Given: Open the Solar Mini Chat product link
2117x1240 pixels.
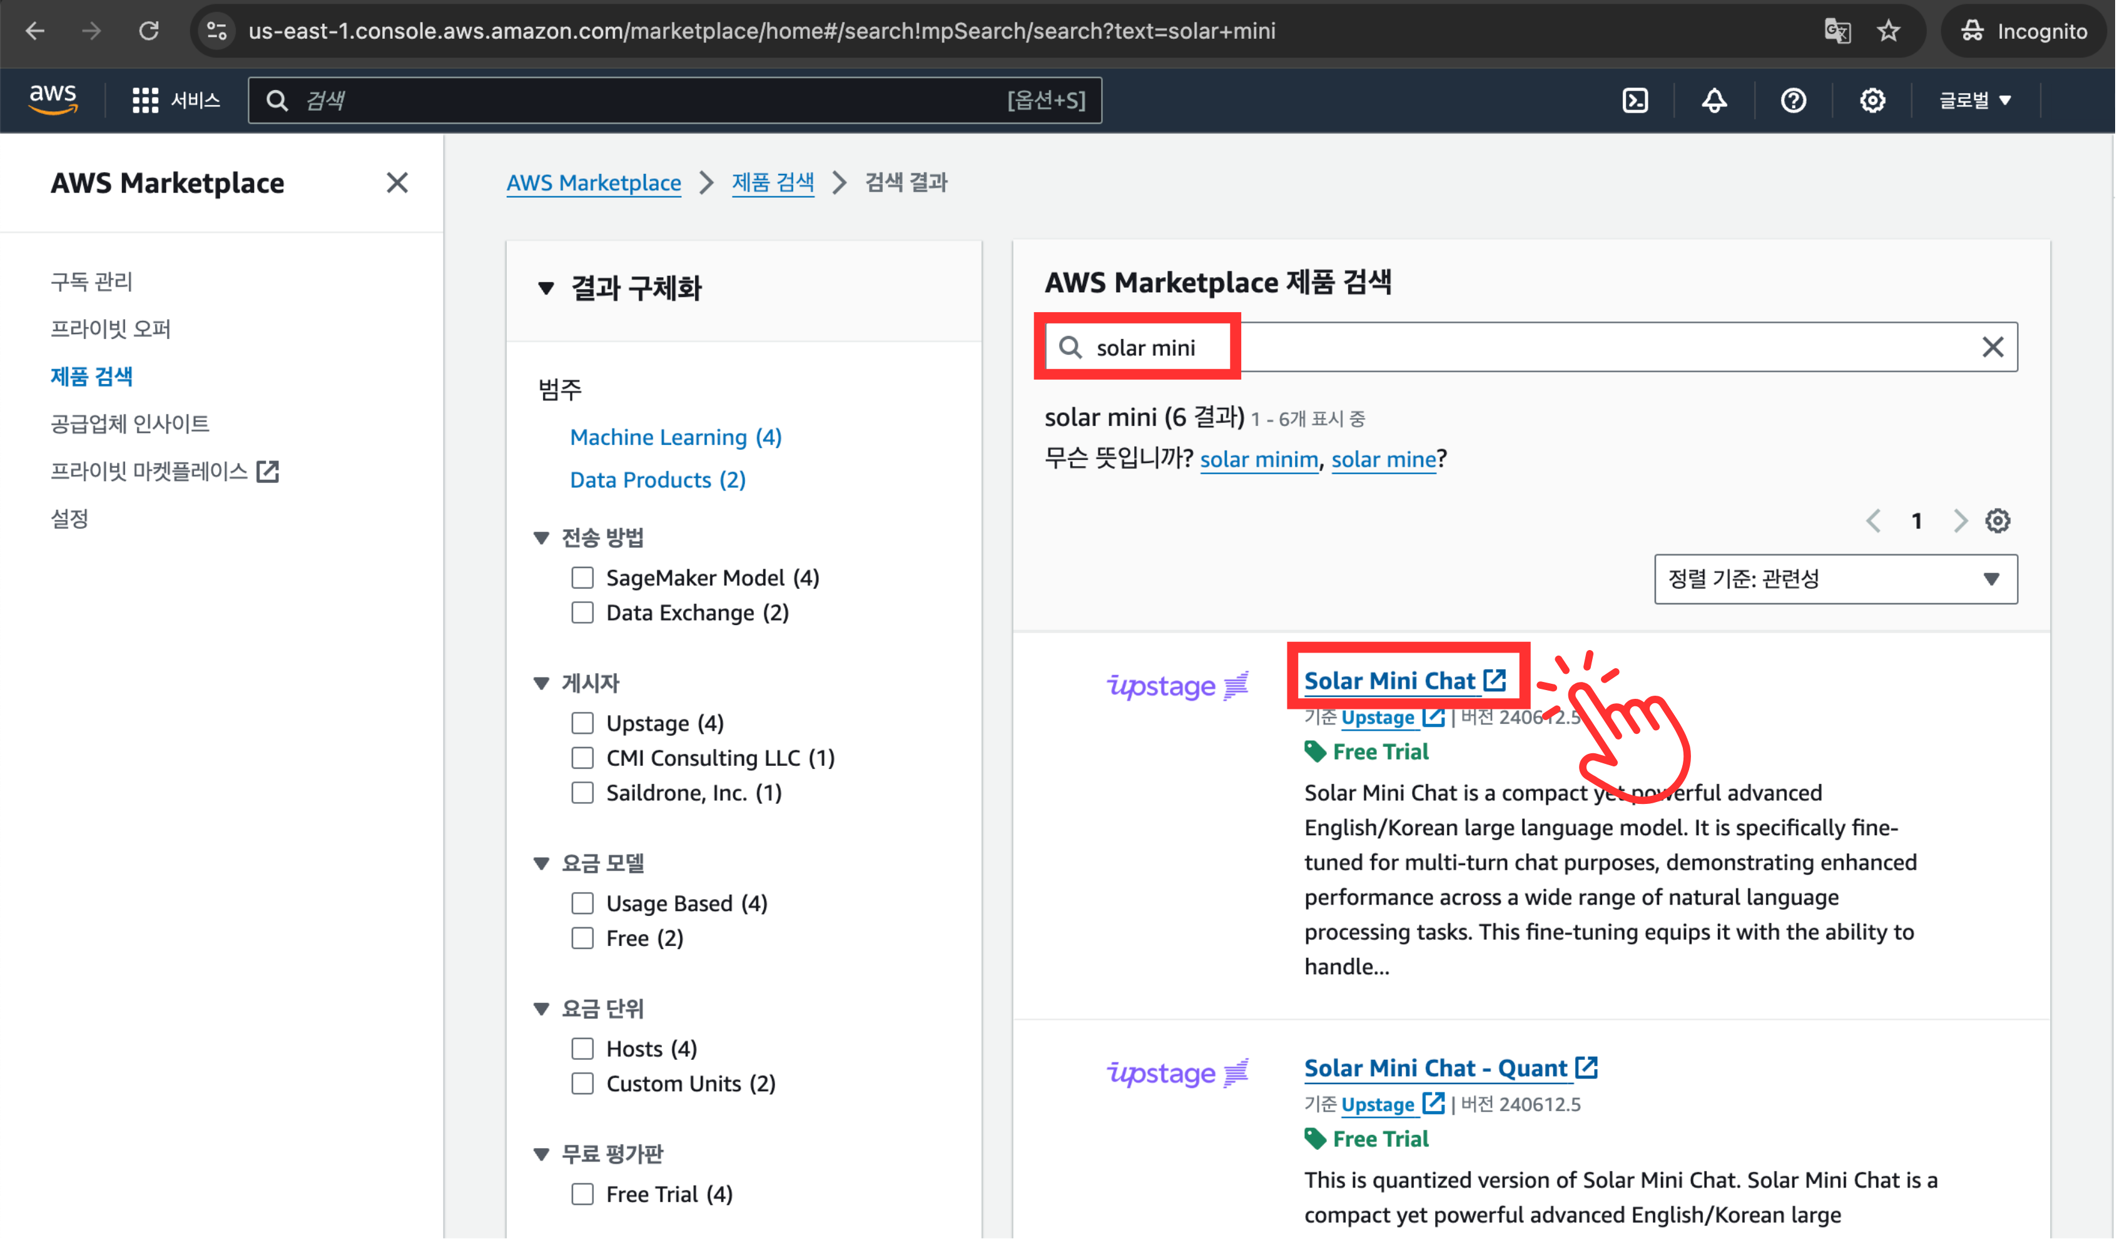Looking at the screenshot, I should (1404, 681).
